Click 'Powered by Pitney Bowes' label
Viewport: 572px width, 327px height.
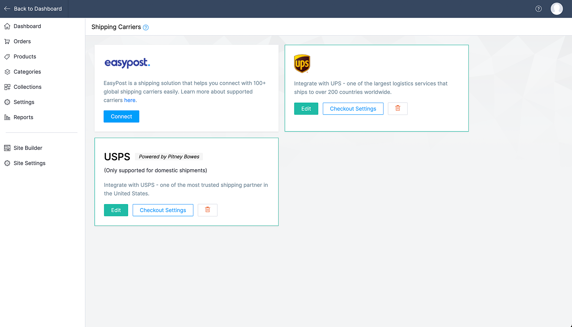(x=169, y=157)
